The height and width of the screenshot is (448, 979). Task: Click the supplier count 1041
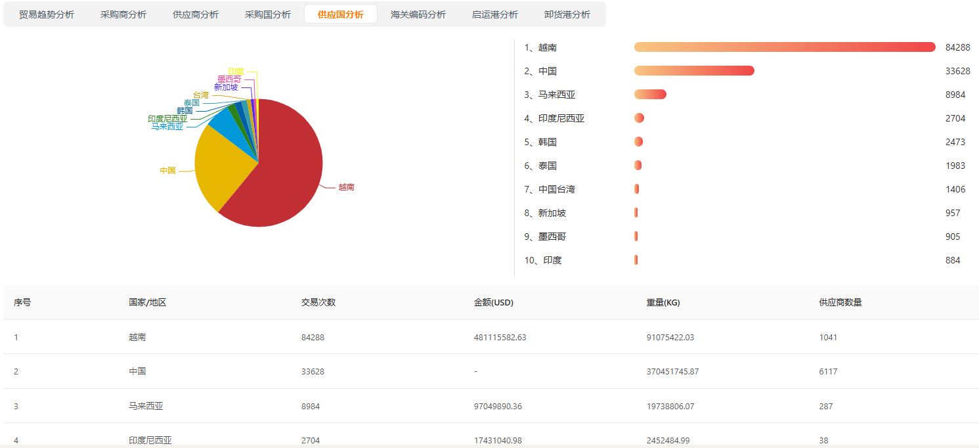point(829,337)
